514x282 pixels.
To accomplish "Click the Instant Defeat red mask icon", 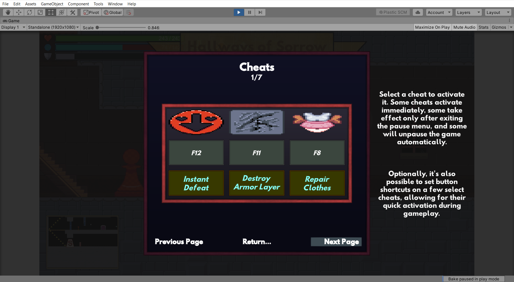I will click(196, 122).
